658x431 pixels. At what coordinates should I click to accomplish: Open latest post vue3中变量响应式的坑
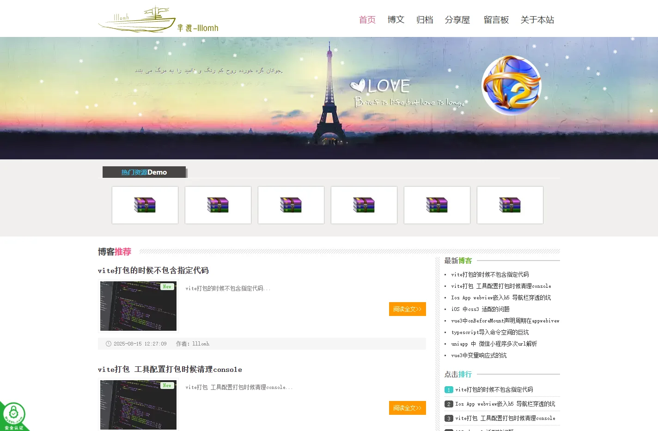click(x=479, y=355)
